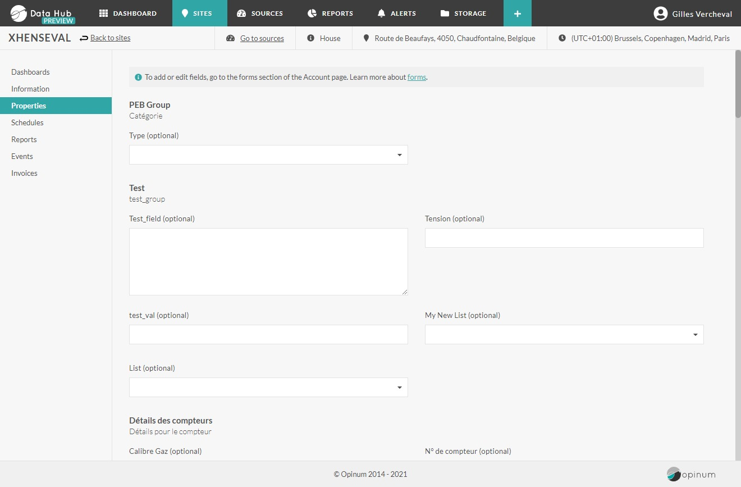Click the Dashboard grid icon
The width and height of the screenshot is (741, 487).
[103, 13]
